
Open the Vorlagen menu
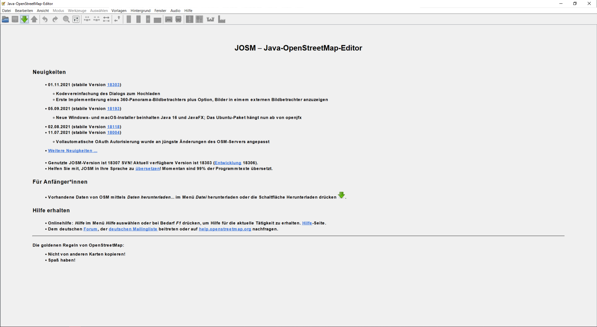click(119, 11)
